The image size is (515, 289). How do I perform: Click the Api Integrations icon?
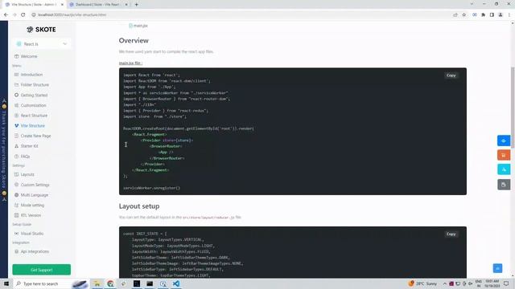[16, 251]
